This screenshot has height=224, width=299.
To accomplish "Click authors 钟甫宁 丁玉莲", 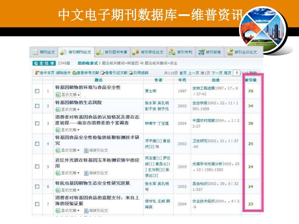I will [157, 123].
